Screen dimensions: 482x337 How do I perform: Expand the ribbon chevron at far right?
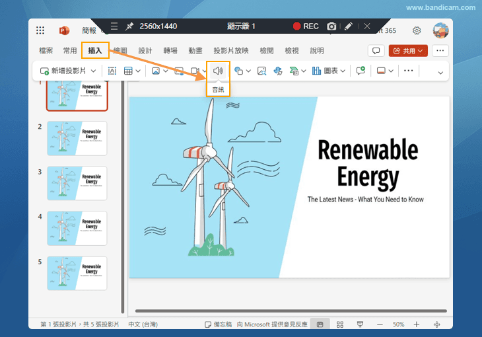click(440, 72)
